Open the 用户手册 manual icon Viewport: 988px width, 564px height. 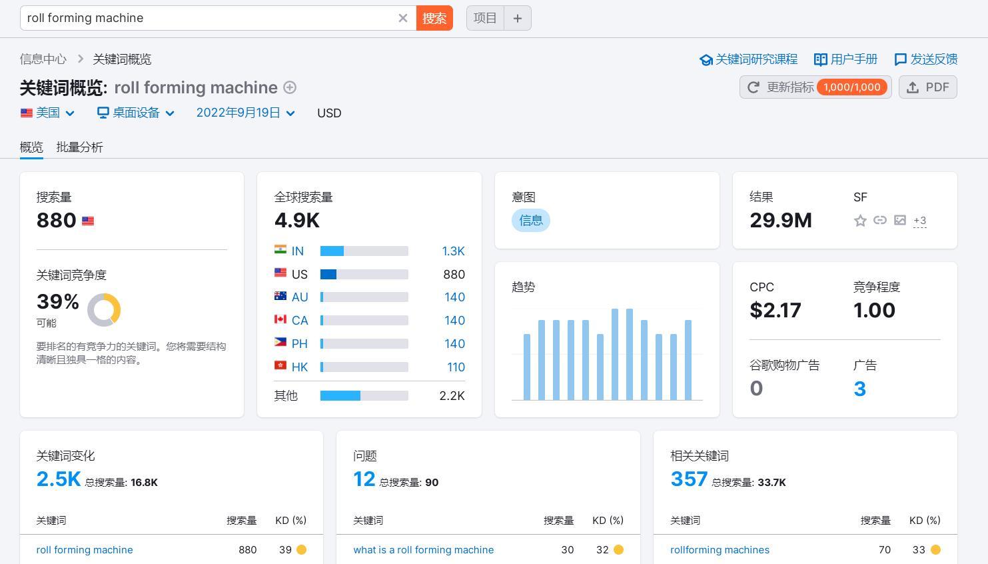(821, 59)
